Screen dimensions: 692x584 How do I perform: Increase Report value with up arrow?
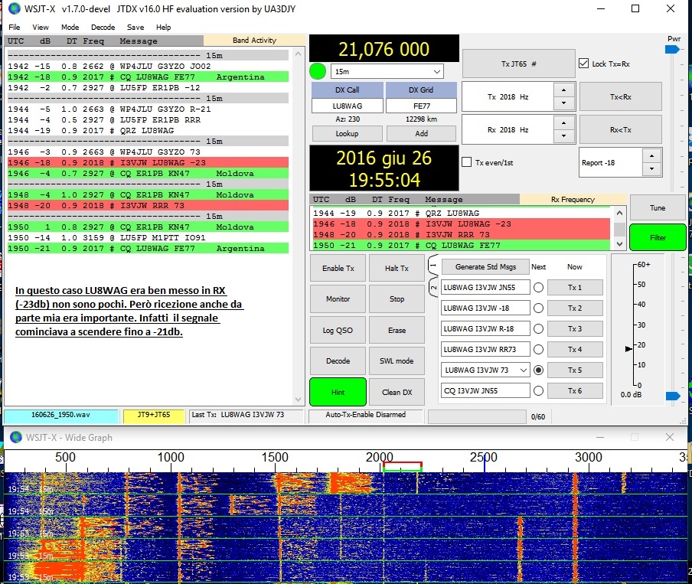point(651,156)
